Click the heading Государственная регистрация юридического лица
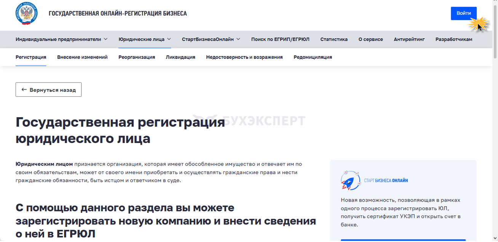Viewport: 498px width, 242px height. click(120, 131)
